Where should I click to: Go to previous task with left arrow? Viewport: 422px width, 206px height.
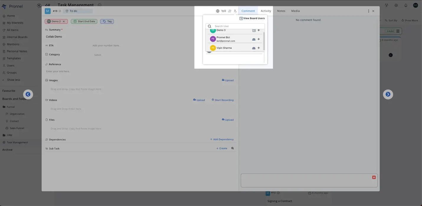(x=28, y=94)
